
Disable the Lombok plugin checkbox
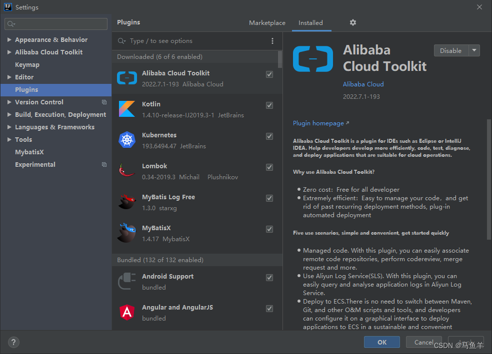click(269, 167)
